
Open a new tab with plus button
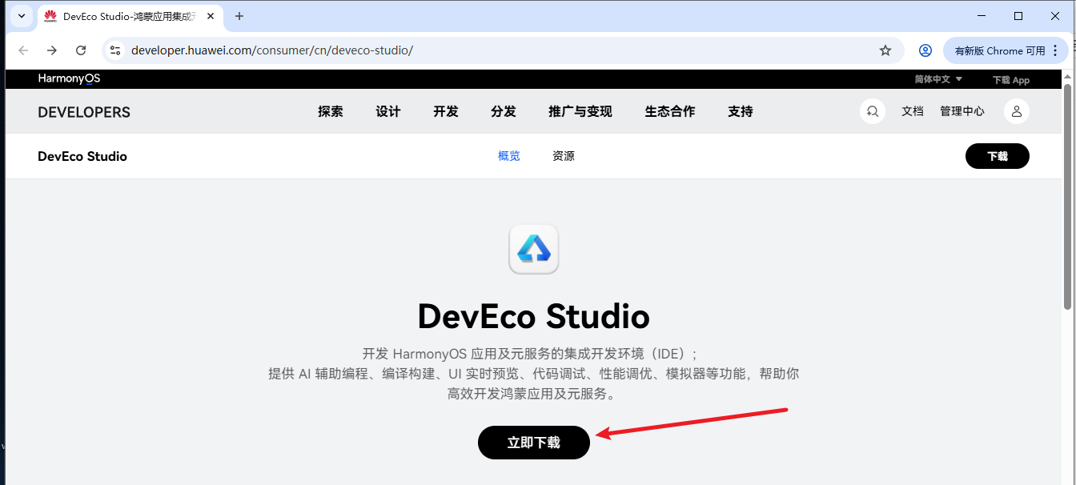[239, 16]
